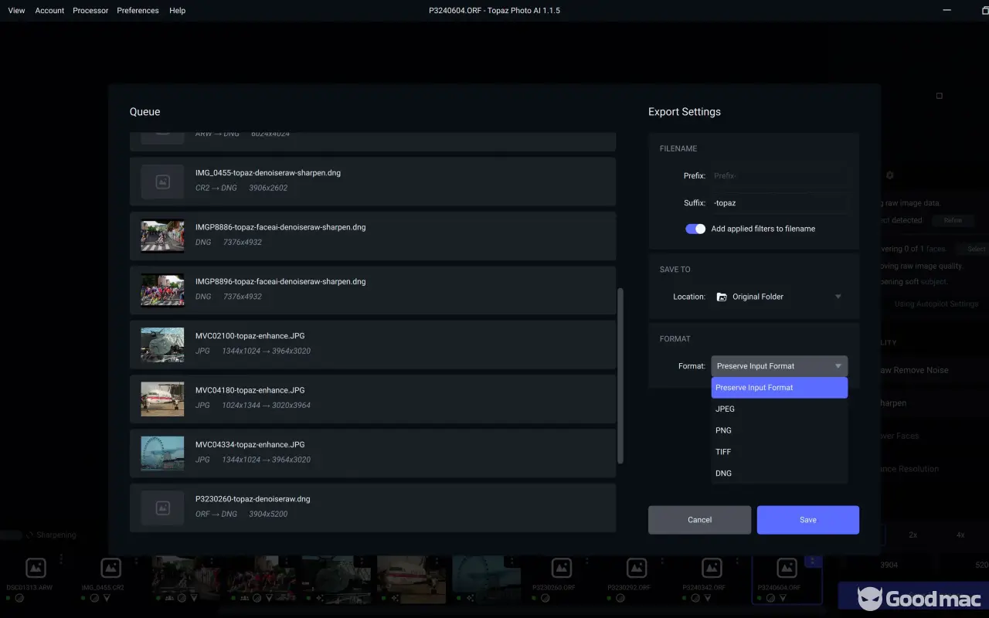Click placeholder image icon for IMG_0455 queue item
Viewport: 989px width, 618px height.
coord(162,182)
